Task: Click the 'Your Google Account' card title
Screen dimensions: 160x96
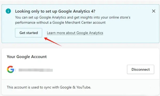Action: pyautogui.click(x=27, y=57)
